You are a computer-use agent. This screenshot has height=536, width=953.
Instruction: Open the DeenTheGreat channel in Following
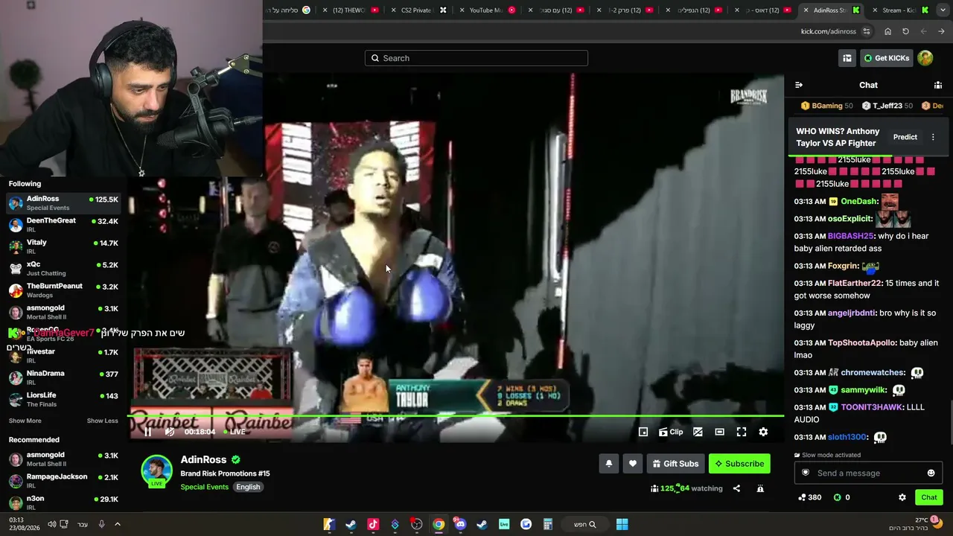coord(64,224)
